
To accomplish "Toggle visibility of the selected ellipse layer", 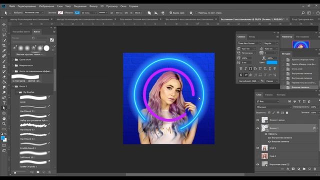I will click(x=258, y=128).
